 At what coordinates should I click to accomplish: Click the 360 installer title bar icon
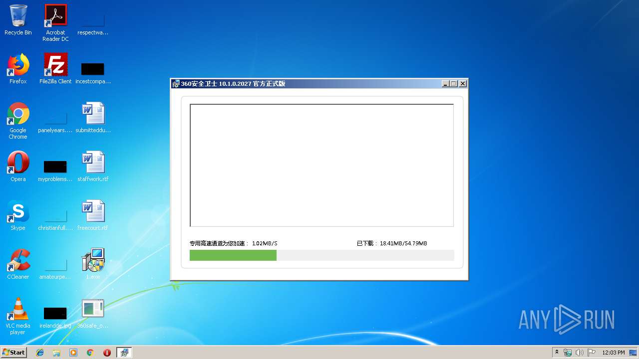[x=176, y=84]
